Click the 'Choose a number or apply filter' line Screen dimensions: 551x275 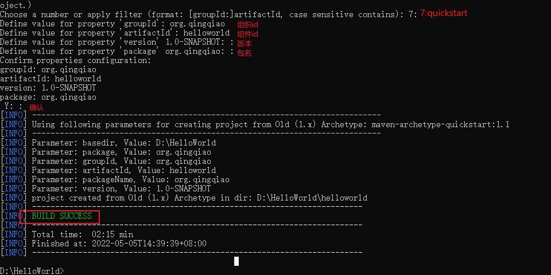[x=209, y=15]
